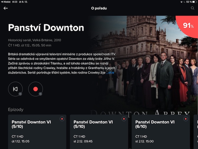Tap the Epizody section heading
This screenshot has height=149, width=198.
tap(16, 110)
